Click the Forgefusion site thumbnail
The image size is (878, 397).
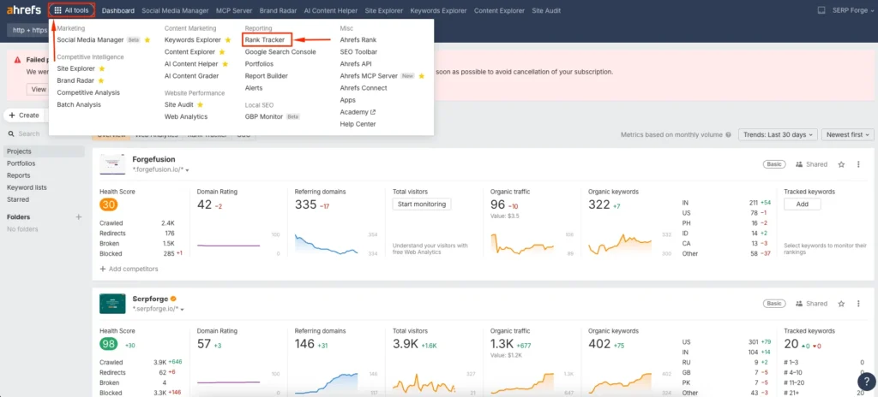point(112,164)
